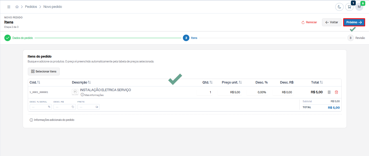Click Próximo to continue
Screen dimensions: 369x156
point(354,22)
